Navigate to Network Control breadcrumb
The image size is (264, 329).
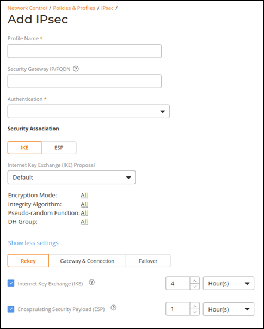tap(27, 8)
